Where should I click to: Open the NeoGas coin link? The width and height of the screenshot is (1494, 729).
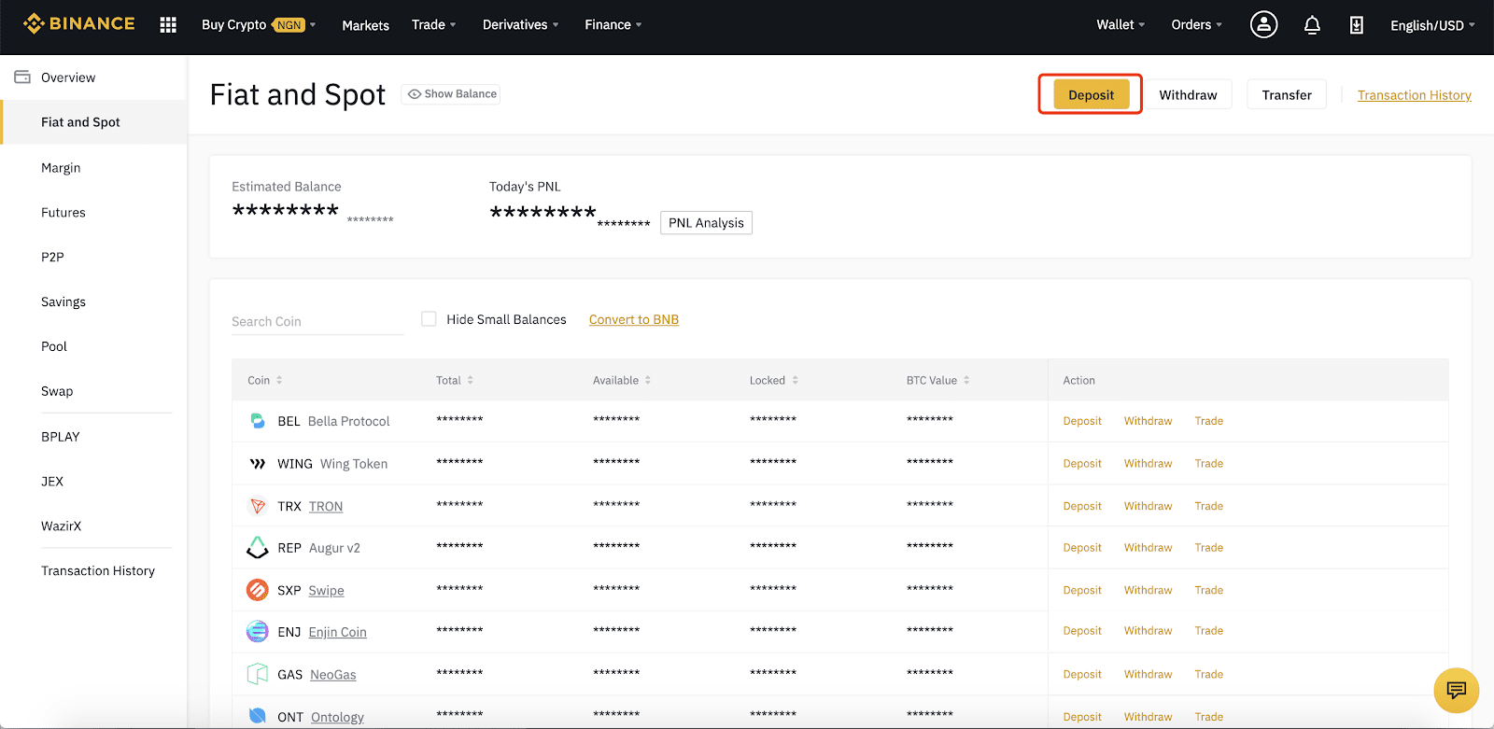(x=333, y=674)
